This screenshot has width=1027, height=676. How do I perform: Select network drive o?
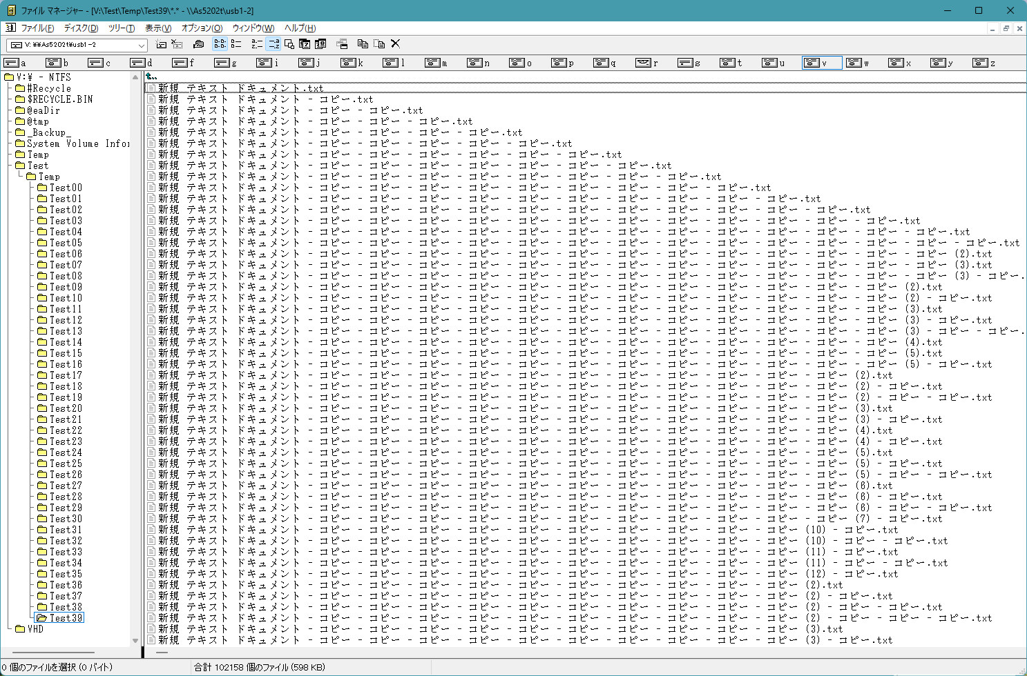pyautogui.click(x=521, y=63)
